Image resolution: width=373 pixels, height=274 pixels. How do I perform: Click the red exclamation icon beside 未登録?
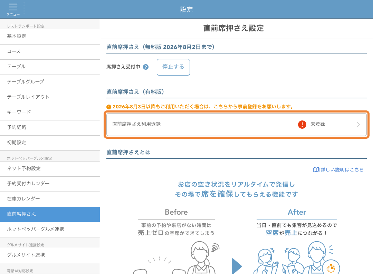pyautogui.click(x=302, y=125)
